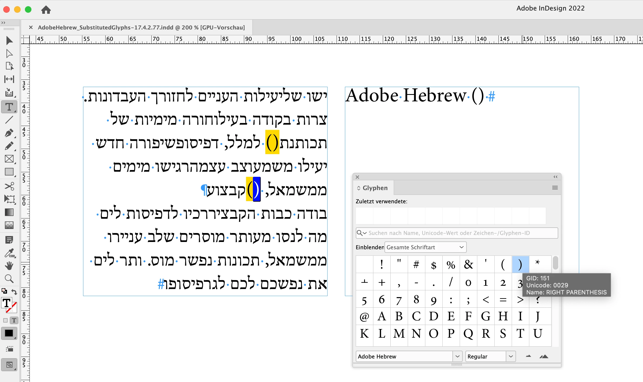Open the Regular font style dropdown

[511, 356]
